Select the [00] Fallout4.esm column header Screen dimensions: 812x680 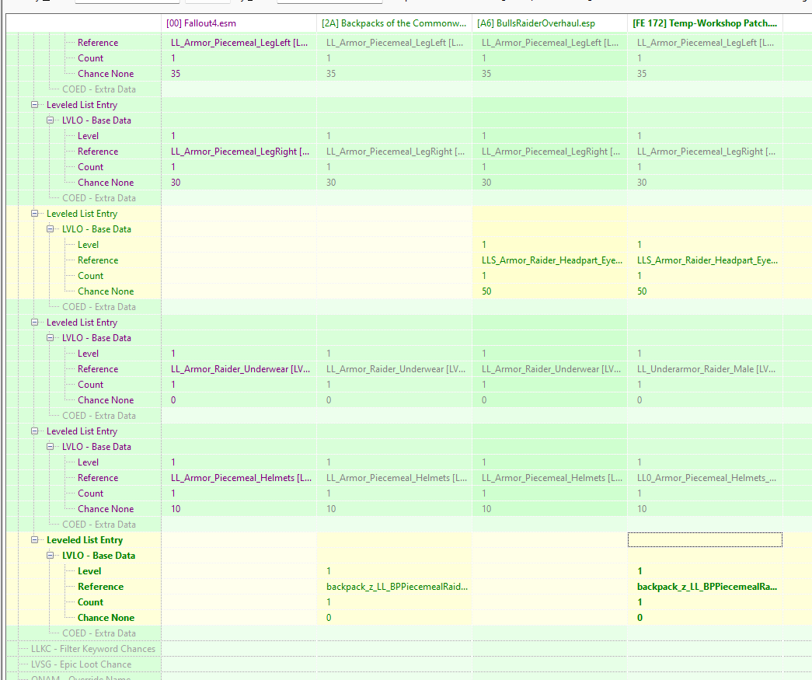tap(239, 23)
